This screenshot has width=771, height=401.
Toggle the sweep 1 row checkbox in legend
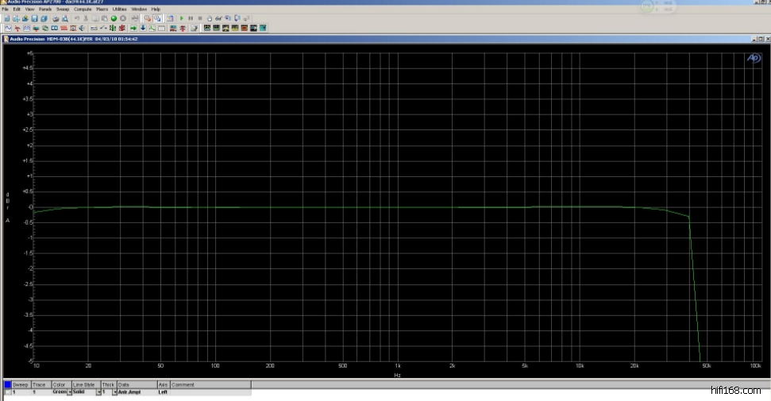pos(7,392)
